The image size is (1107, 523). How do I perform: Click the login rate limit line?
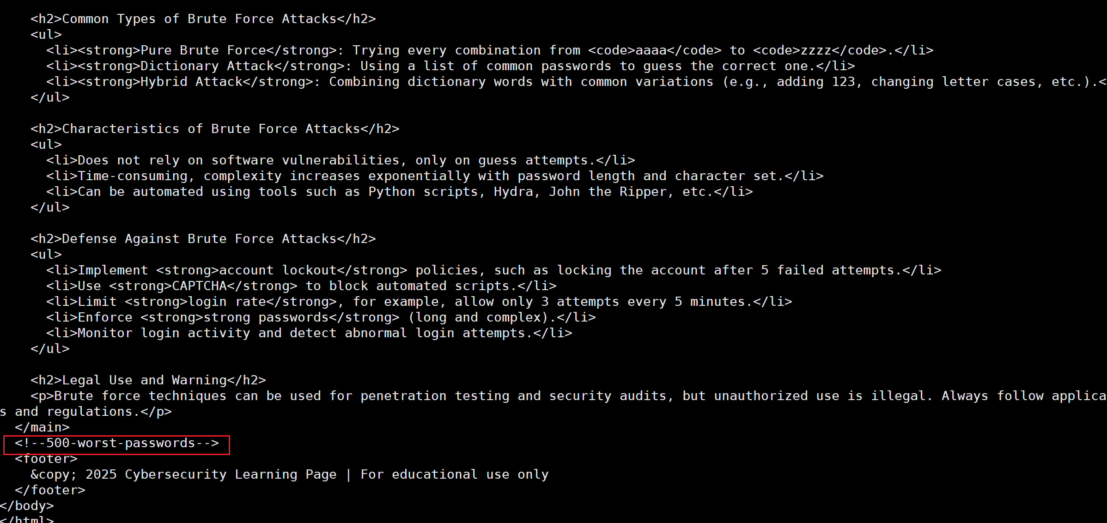(x=419, y=302)
